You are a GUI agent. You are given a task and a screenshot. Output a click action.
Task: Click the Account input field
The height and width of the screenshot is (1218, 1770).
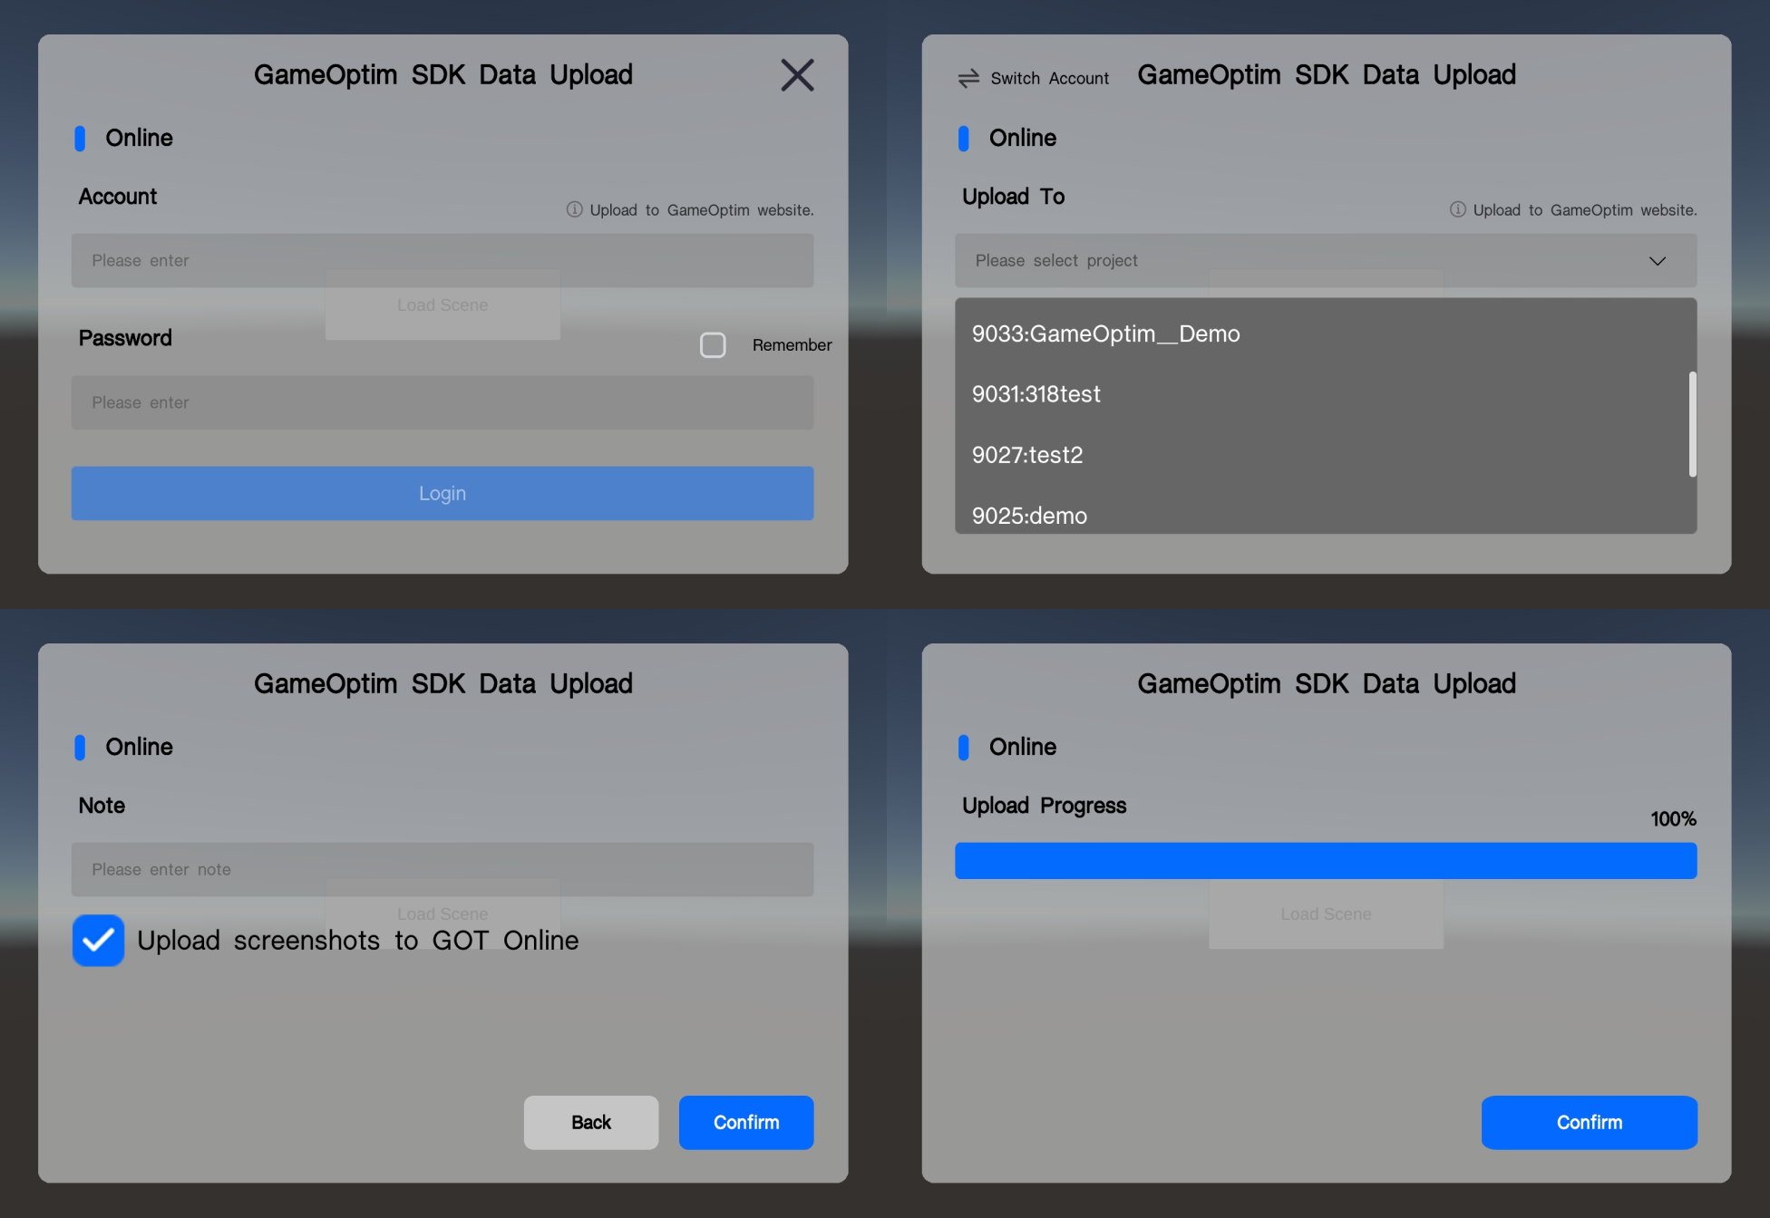442,261
